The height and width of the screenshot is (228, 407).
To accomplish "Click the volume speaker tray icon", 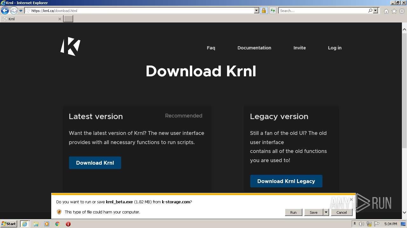I will click(362, 224).
